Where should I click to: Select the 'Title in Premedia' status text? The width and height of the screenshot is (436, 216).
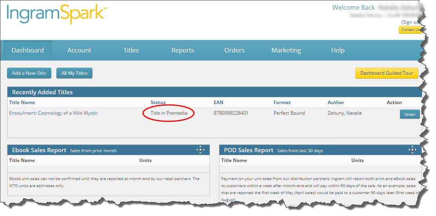(169, 113)
